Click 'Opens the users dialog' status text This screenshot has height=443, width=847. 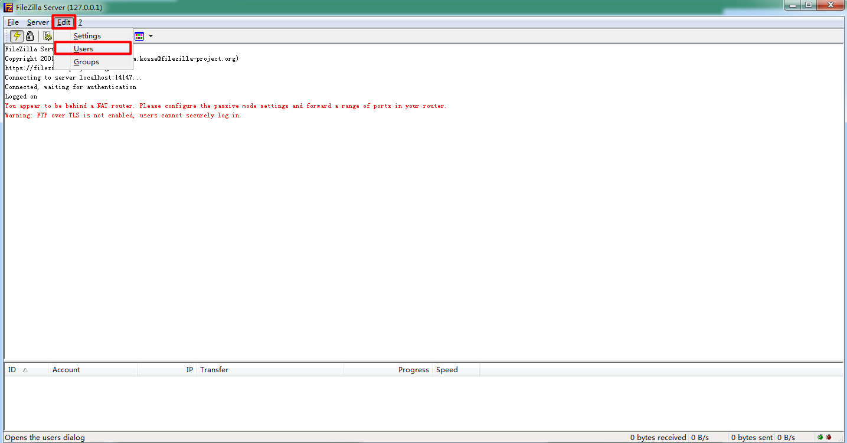[x=45, y=438]
